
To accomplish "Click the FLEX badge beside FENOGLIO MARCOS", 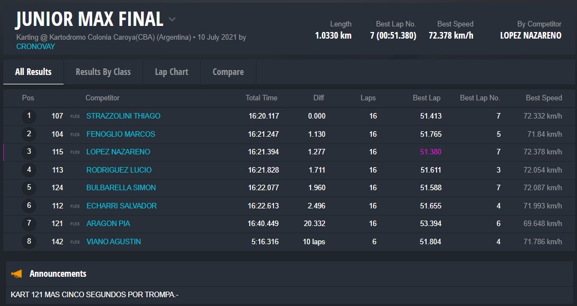I will [x=75, y=135].
